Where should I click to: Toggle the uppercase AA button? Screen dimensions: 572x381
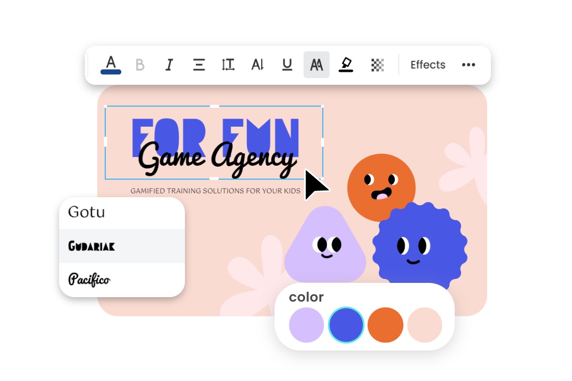coord(317,65)
